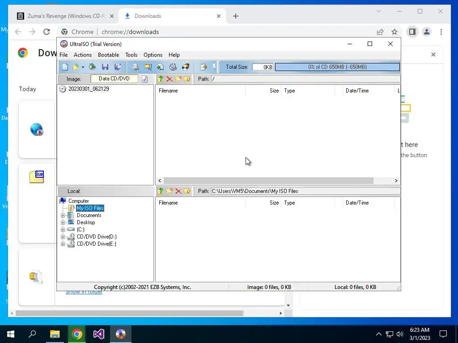Click image list horizontal scrollbar left arrow
The width and height of the screenshot is (458, 343).
point(160,181)
